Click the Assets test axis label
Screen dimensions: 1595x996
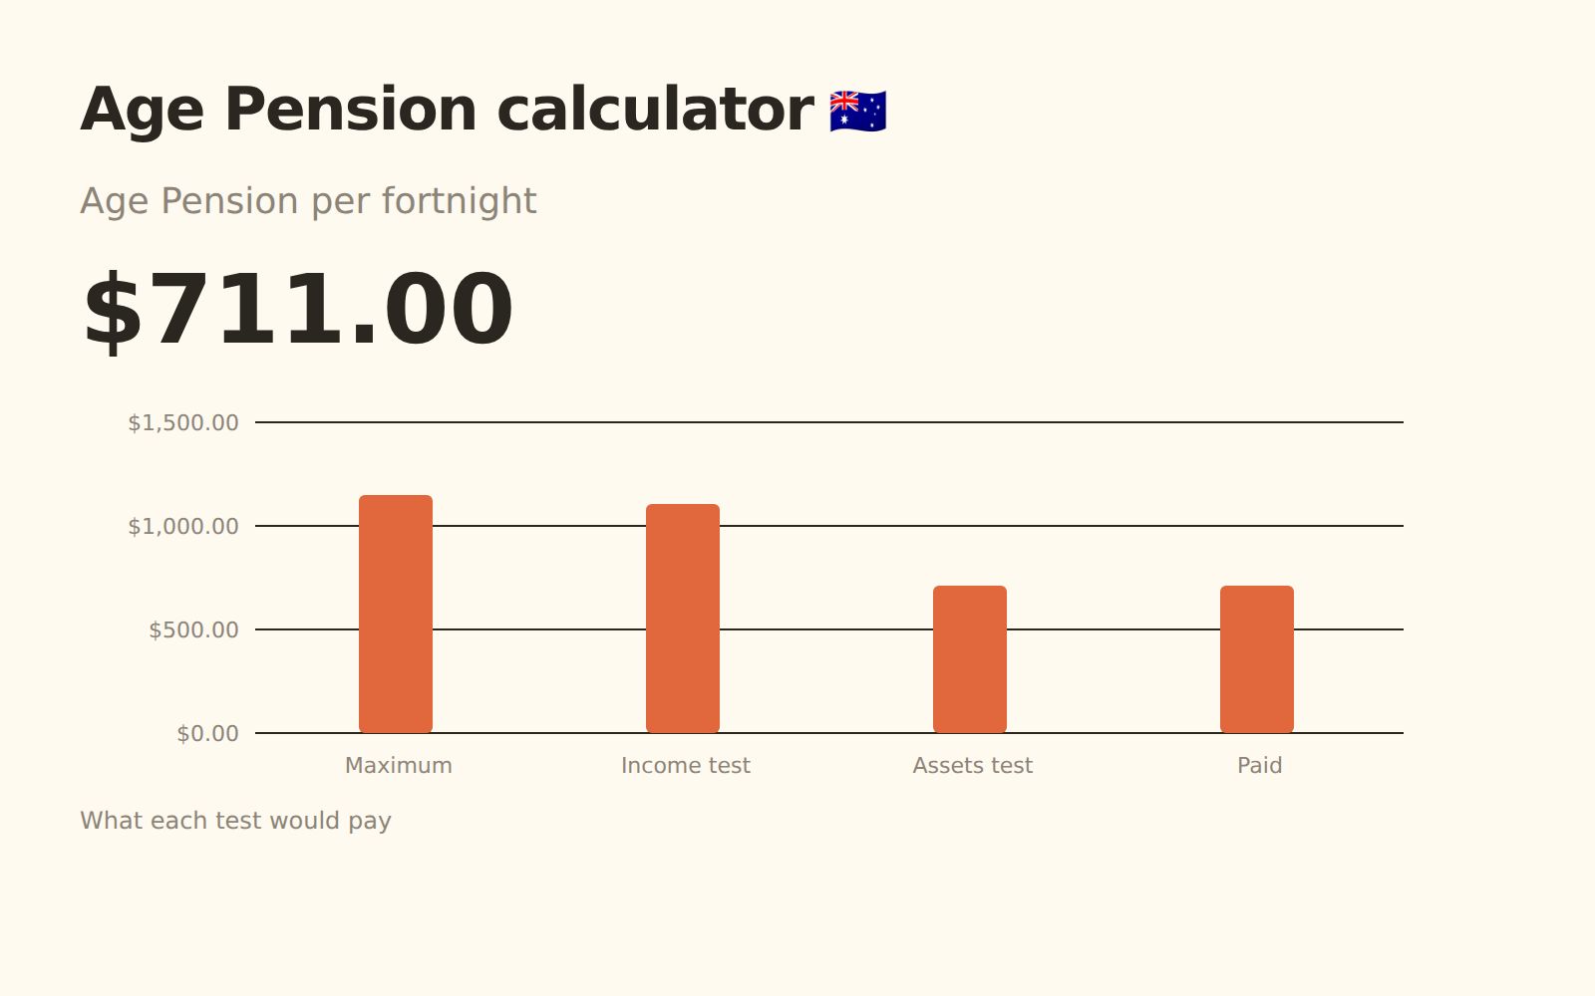click(x=972, y=765)
